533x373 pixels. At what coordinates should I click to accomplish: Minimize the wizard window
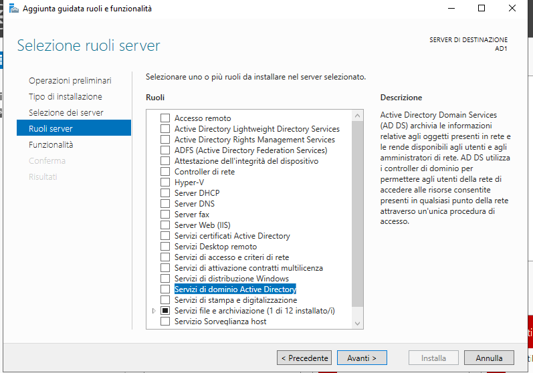pos(451,8)
